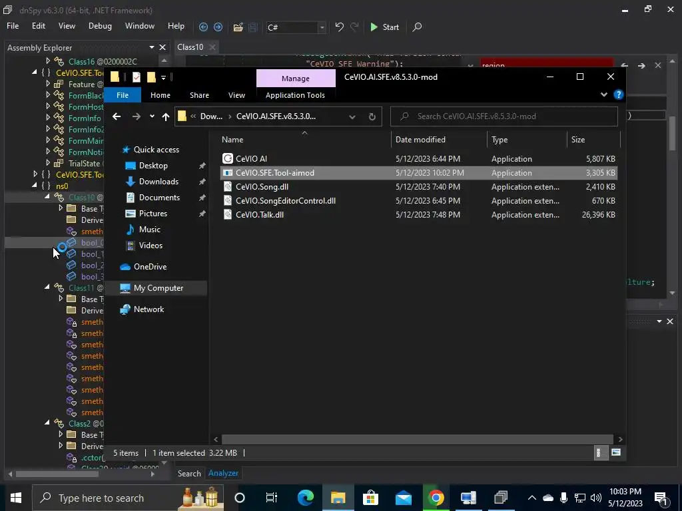Expand the TrialState tree node
The width and height of the screenshot is (682, 511).
coord(48,163)
